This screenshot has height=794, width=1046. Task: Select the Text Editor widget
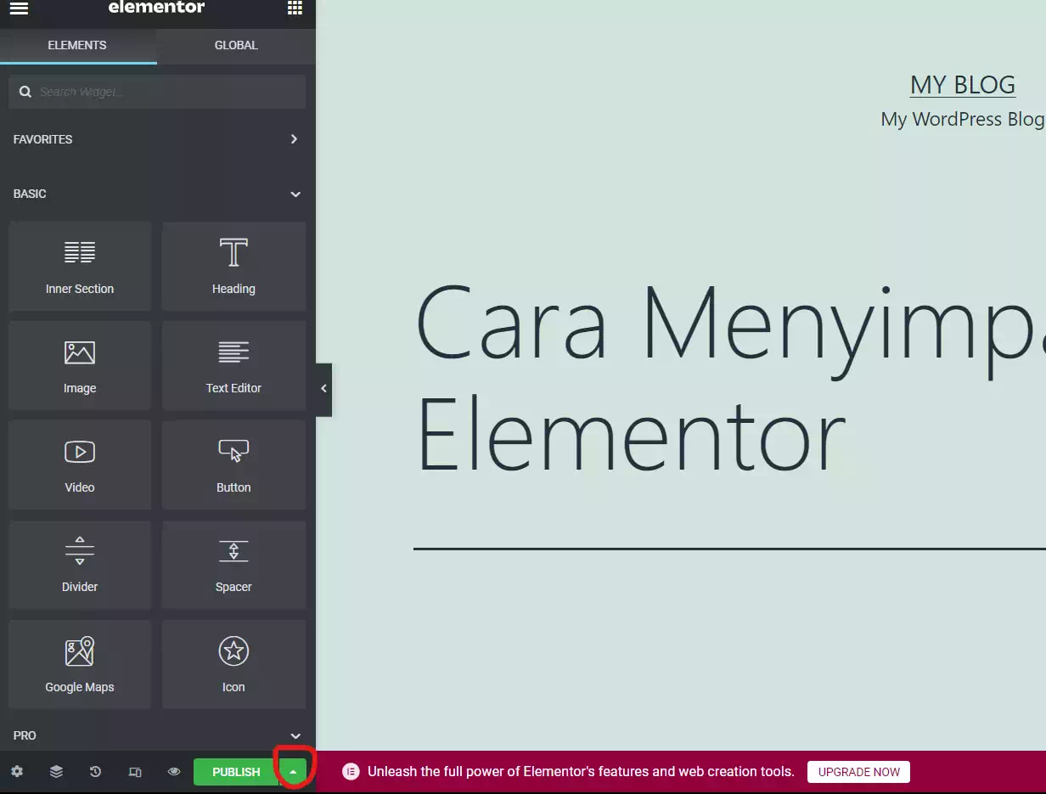pos(233,366)
